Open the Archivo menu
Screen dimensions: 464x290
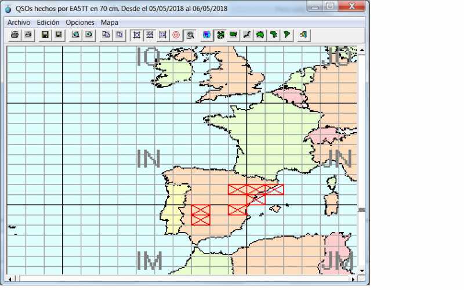[x=19, y=23]
